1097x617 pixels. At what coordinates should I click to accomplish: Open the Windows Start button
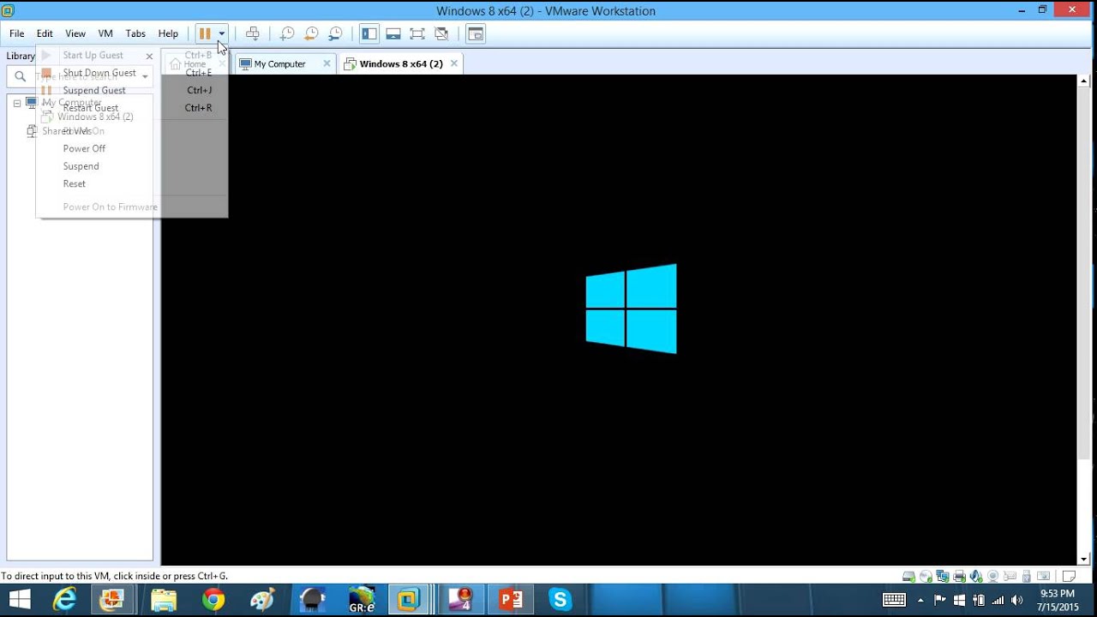click(x=19, y=600)
